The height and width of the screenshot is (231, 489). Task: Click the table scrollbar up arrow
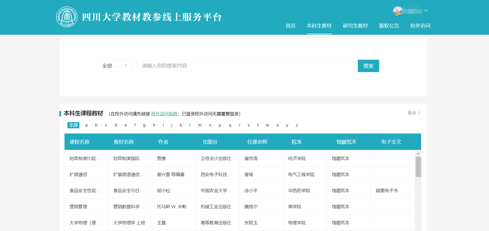pyautogui.click(x=418, y=153)
